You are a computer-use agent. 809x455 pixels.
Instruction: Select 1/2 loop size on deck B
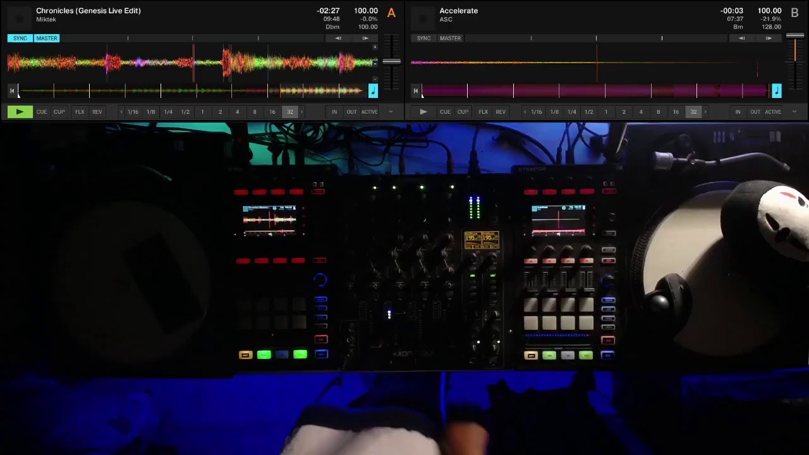[x=589, y=112]
